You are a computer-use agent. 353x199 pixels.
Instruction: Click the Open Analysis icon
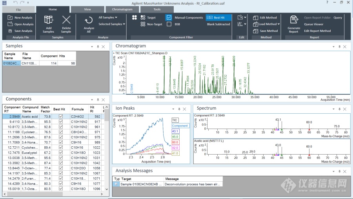pyautogui.click(x=10, y=24)
